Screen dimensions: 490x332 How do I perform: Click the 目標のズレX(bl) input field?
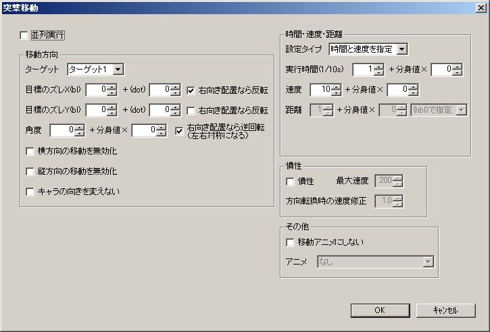pos(95,90)
